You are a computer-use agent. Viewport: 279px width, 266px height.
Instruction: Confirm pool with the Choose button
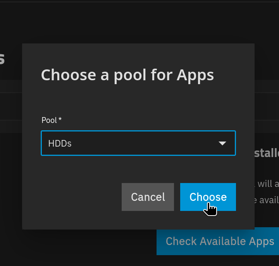pos(208,197)
